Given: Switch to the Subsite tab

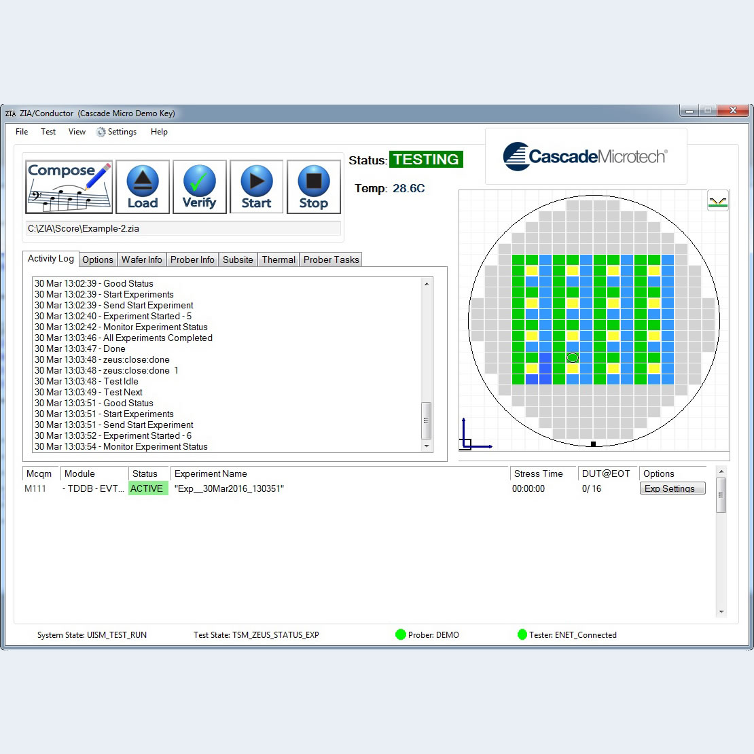Looking at the screenshot, I should (238, 259).
